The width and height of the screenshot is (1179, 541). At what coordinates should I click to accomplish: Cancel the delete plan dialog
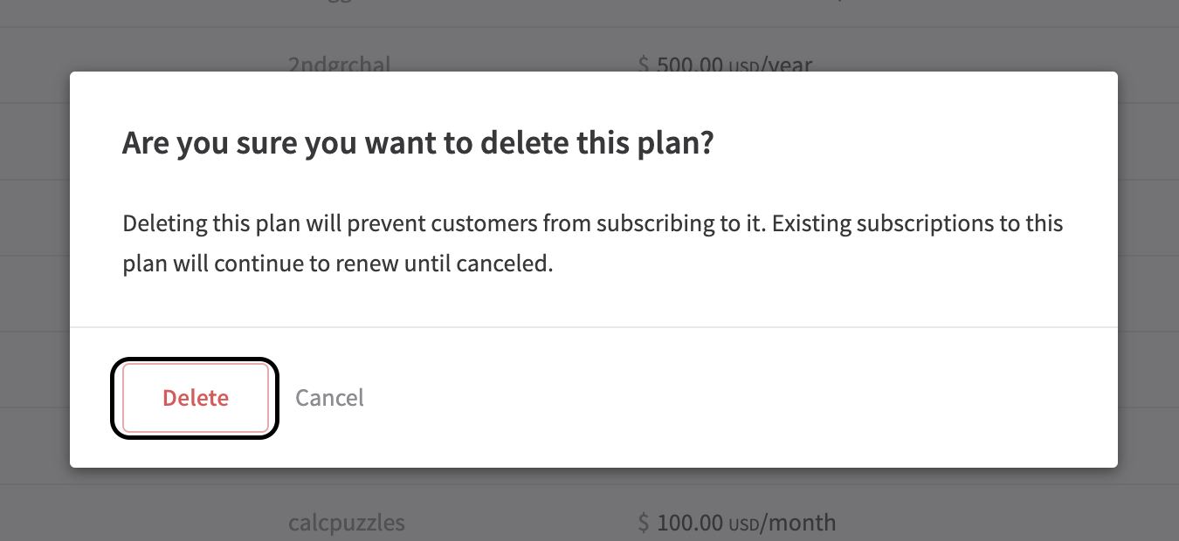(x=329, y=398)
